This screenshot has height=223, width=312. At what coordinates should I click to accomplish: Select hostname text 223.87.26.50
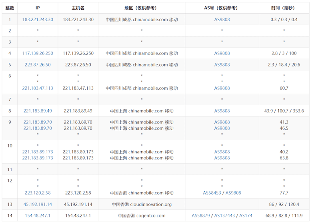coord(78,65)
